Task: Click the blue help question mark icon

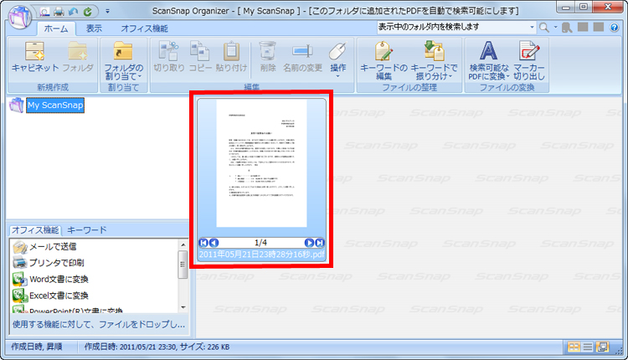Action: pos(614,28)
